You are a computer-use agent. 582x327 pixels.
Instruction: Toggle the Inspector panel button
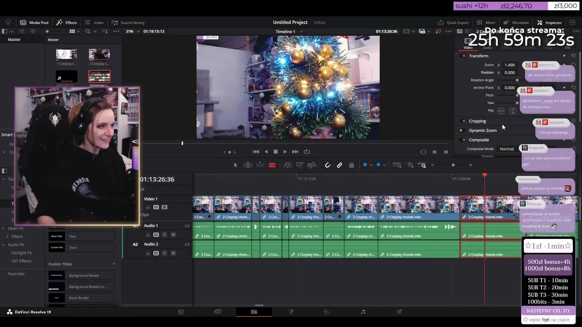click(x=549, y=22)
